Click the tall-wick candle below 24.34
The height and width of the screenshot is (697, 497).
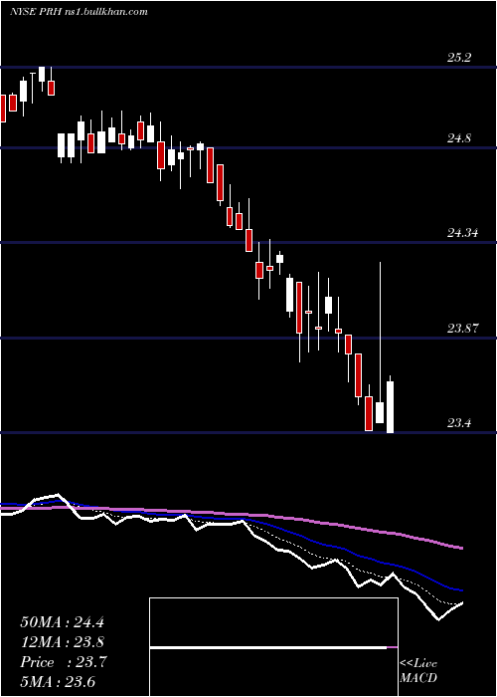pos(380,343)
